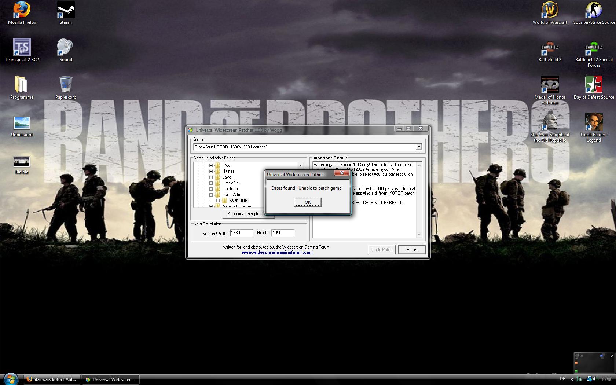Open the Game selection dropdown arrow
Viewport: 616px width, 385px height.
tap(418, 147)
